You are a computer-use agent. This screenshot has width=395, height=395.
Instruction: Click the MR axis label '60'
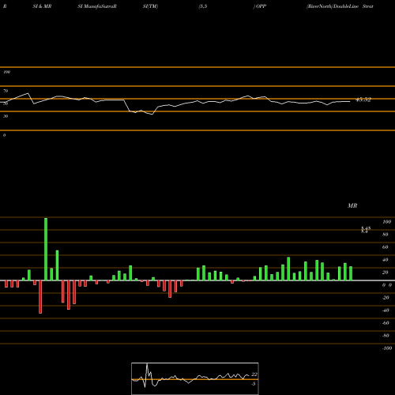click(385, 247)
